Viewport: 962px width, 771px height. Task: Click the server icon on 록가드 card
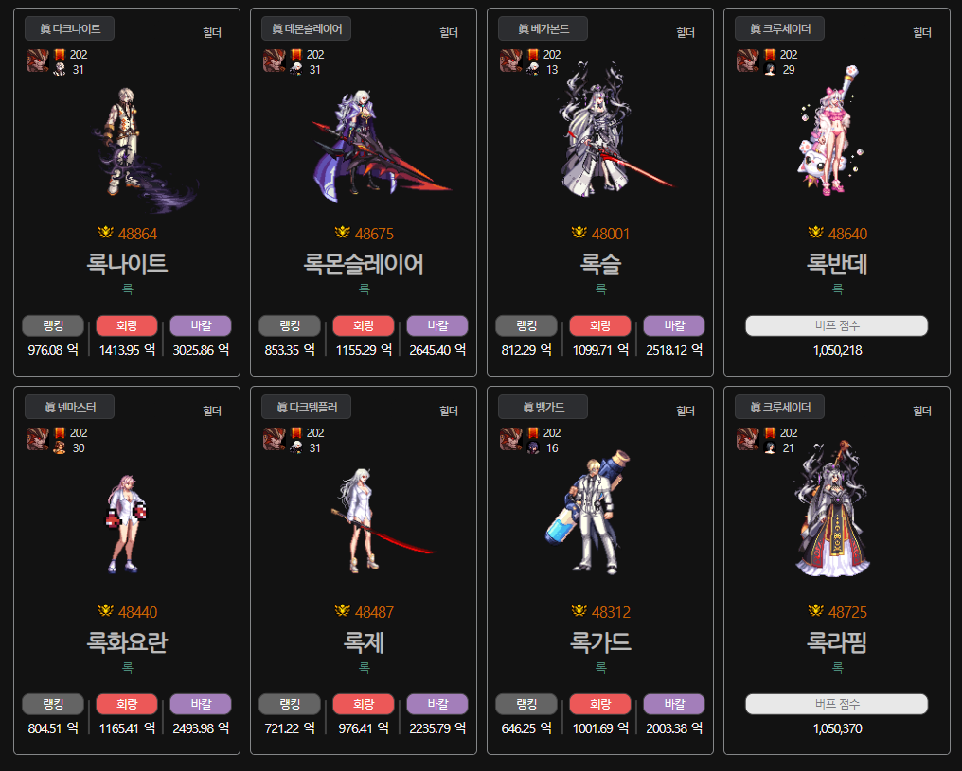[x=511, y=440]
